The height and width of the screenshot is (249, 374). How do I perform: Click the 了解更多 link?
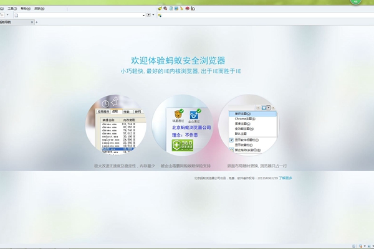click(x=285, y=178)
